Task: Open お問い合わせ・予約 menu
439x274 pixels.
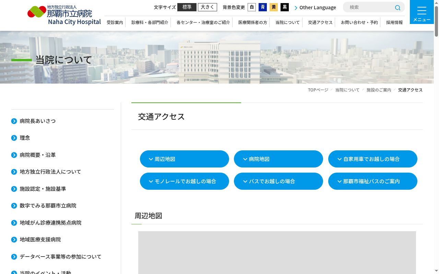Action: (x=359, y=22)
